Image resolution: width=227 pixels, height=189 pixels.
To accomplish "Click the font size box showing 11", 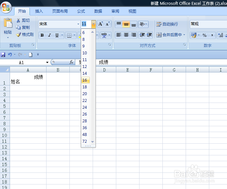I will (x=86, y=24).
